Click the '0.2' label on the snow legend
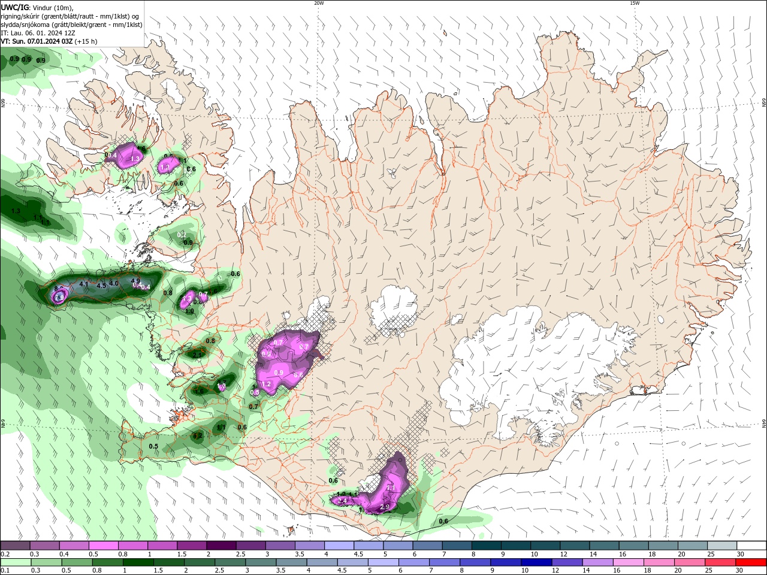 pos(5,554)
